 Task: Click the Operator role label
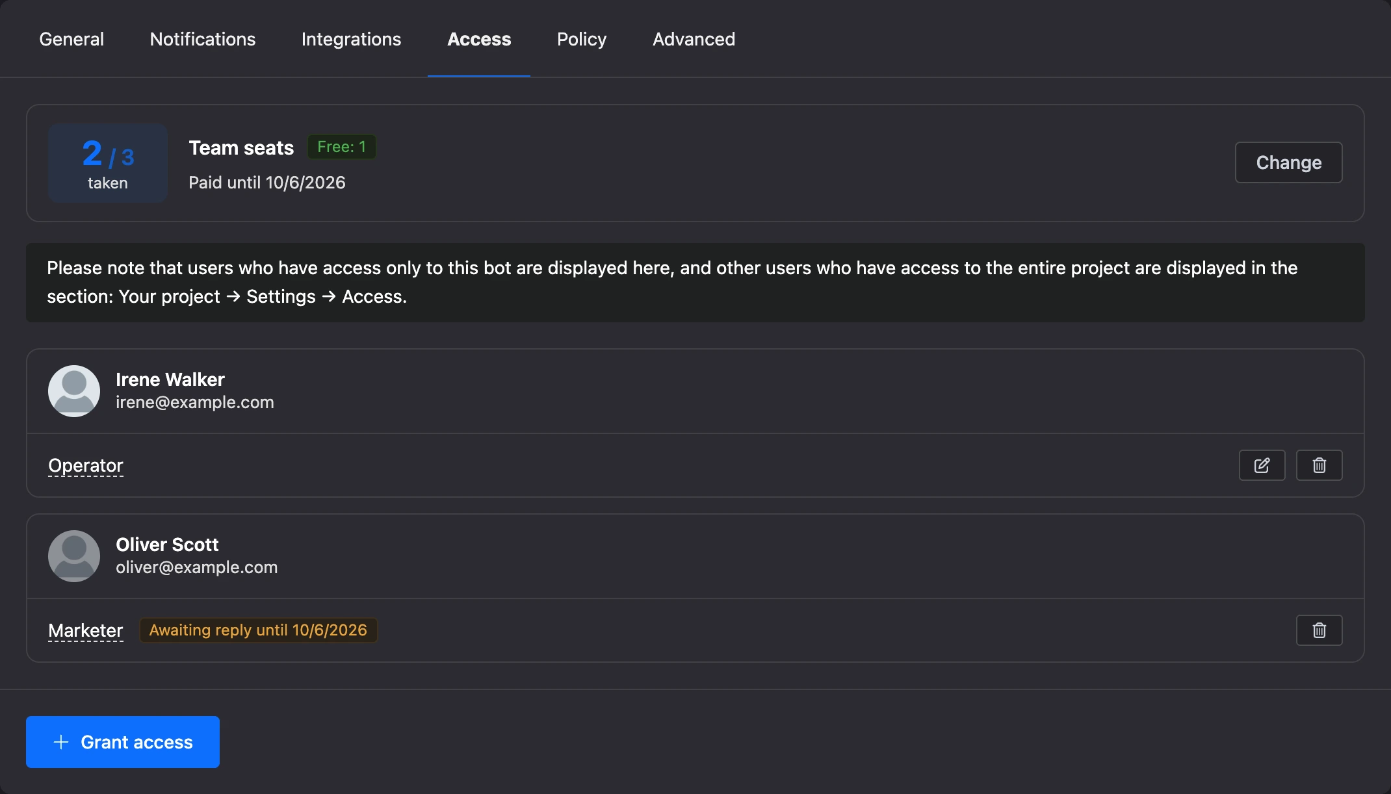(x=86, y=465)
